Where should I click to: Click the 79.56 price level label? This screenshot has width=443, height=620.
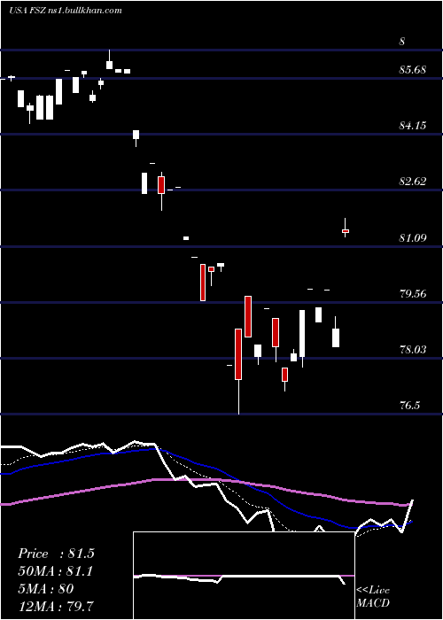click(413, 293)
